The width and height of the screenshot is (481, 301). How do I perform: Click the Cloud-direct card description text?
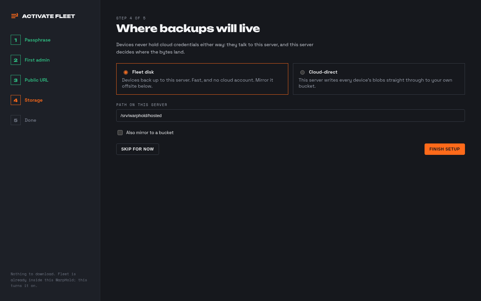click(375, 83)
